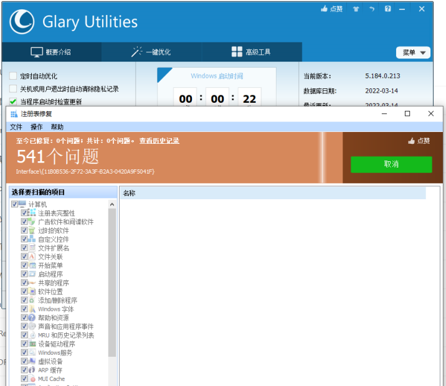Enable 关机或用户退出时自动清除隐私记录 checkbox

click(x=13, y=88)
